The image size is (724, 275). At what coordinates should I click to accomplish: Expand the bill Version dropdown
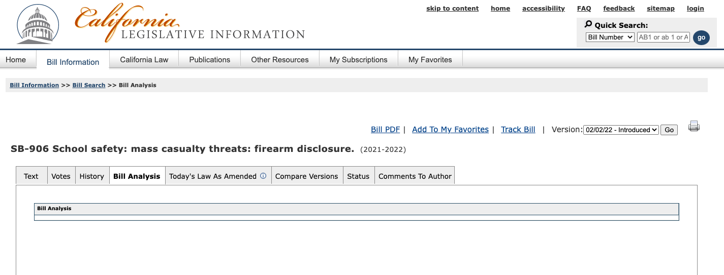pos(621,130)
